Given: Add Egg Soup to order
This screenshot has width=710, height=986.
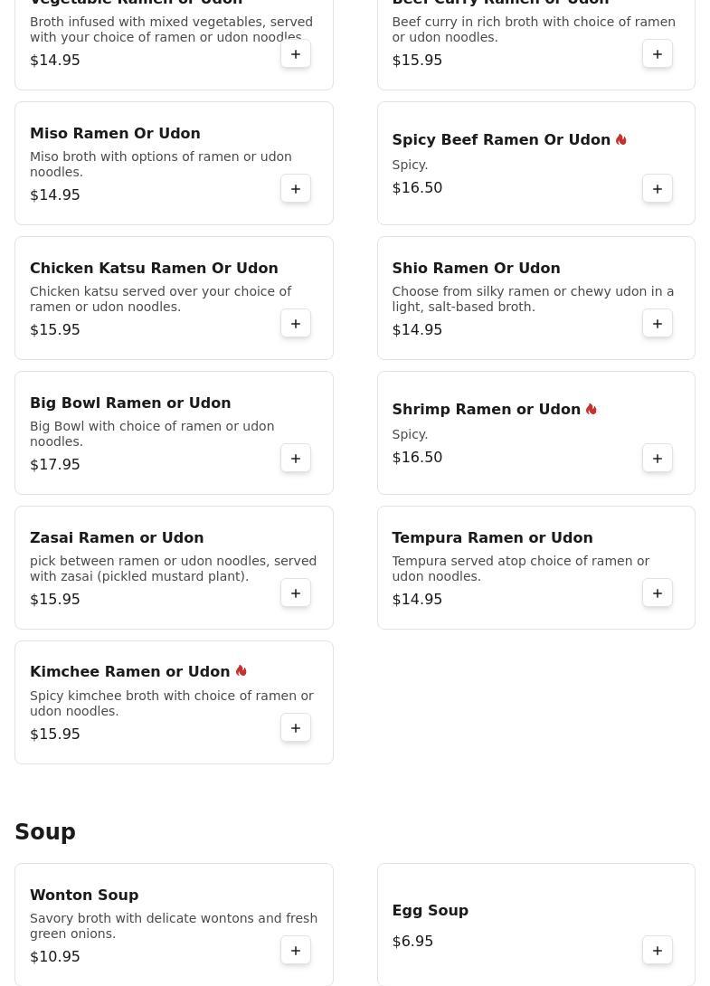Looking at the screenshot, I should [658, 951].
